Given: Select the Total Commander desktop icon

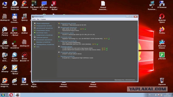Looking at the screenshot, I should [x=15, y=18].
